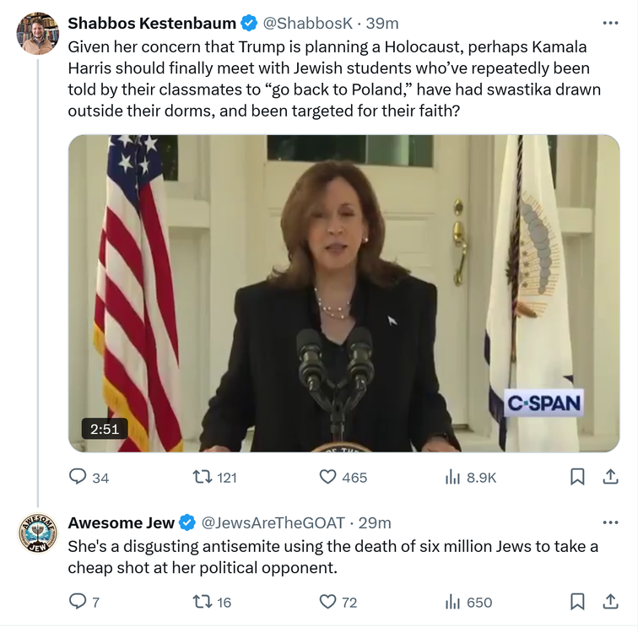This screenshot has width=638, height=633.
Task: Open more options for Awesome Jew reply
Action: click(x=609, y=522)
